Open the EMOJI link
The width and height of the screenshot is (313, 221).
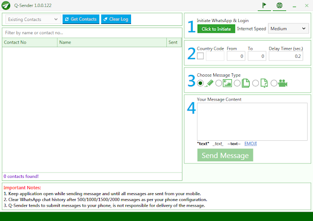point(250,144)
